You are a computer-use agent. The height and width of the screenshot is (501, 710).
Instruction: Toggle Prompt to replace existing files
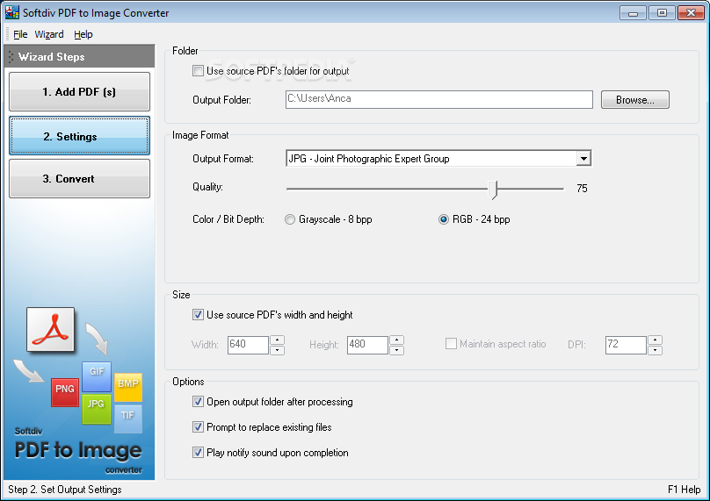(198, 426)
